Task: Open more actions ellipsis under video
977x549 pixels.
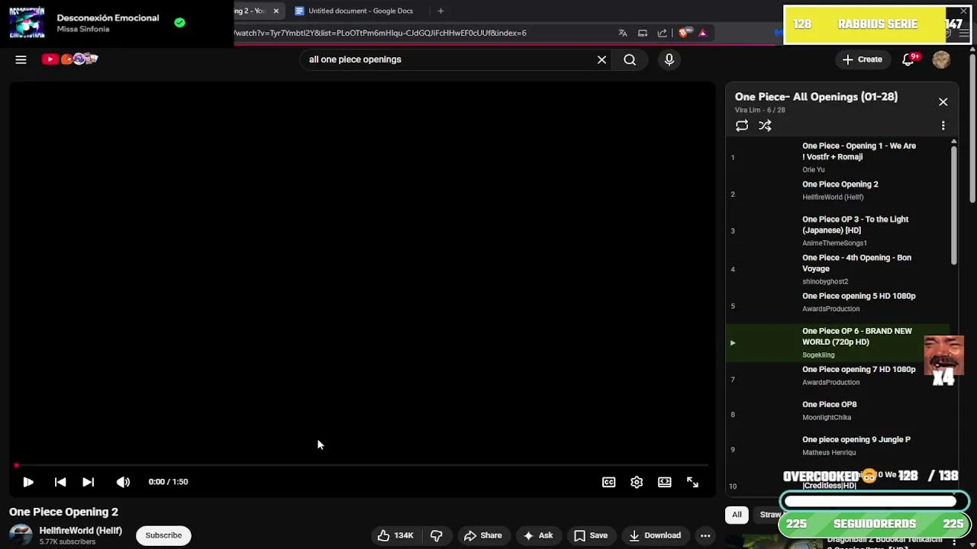Action: (x=705, y=535)
